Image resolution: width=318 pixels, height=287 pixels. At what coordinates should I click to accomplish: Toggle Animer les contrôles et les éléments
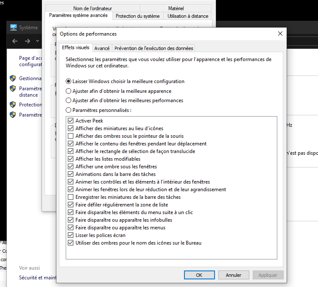point(70,182)
